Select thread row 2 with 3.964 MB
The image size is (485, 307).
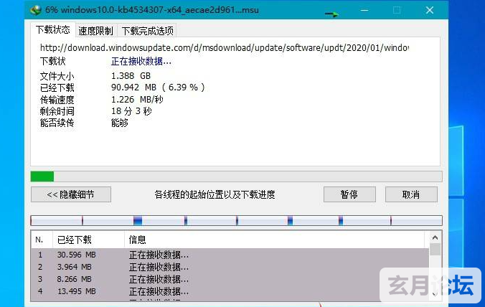click(230, 267)
